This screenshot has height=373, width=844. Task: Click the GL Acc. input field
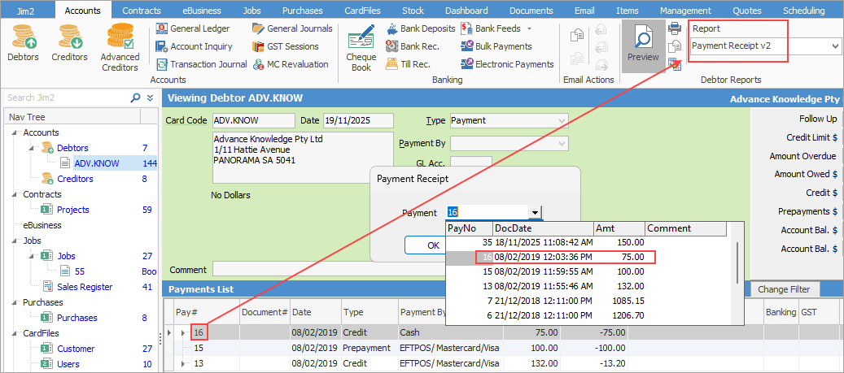click(471, 163)
